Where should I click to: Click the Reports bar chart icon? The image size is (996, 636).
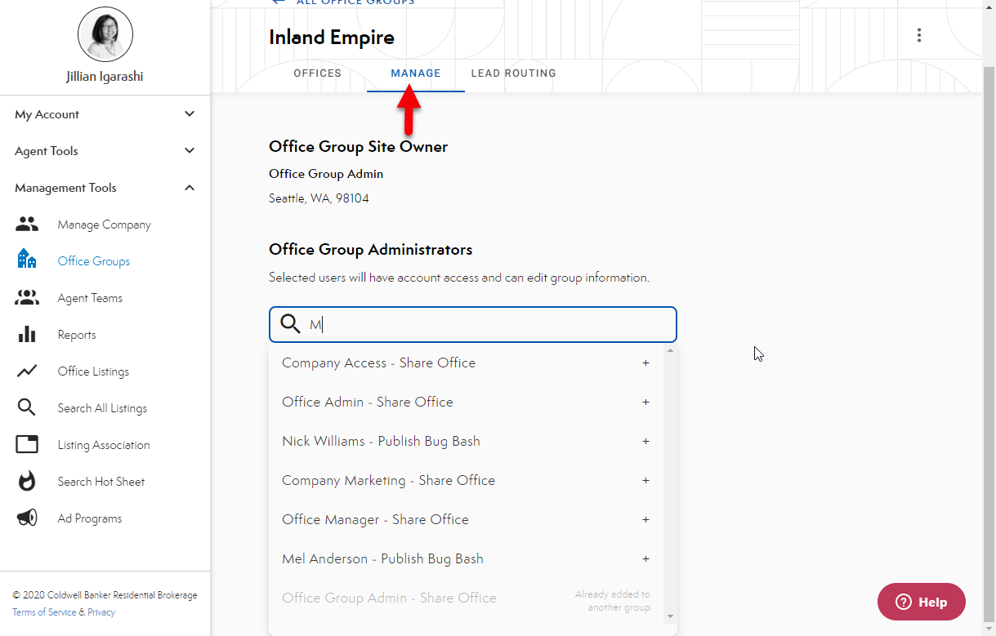coord(27,335)
